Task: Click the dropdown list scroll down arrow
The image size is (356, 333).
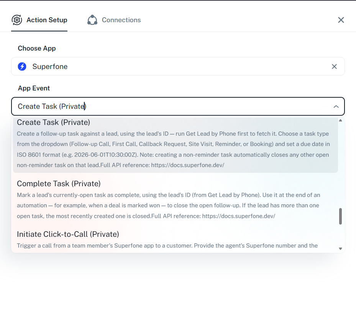Action: tap(340, 249)
